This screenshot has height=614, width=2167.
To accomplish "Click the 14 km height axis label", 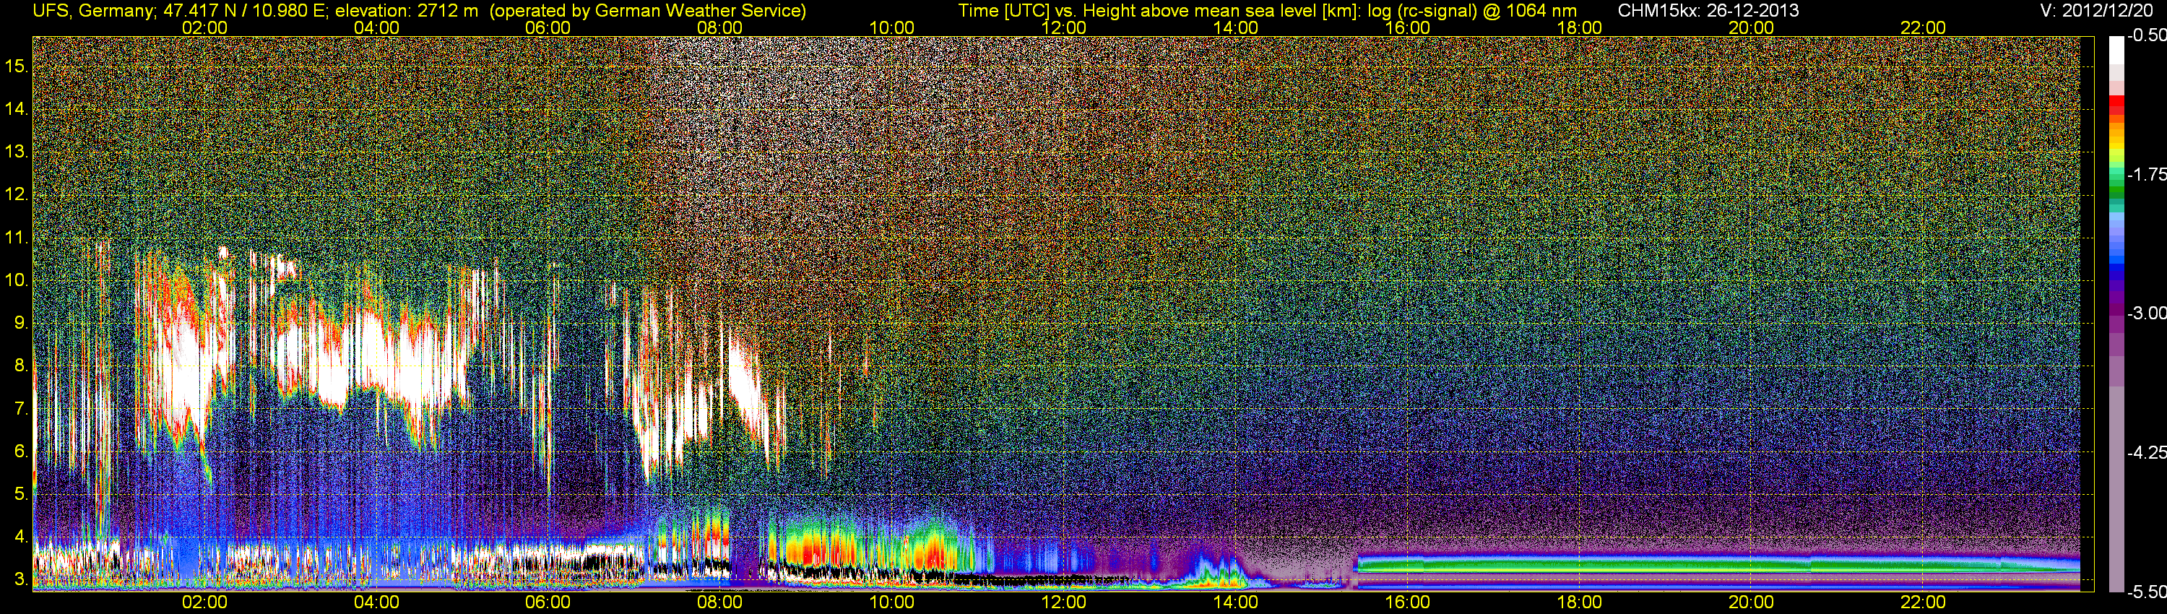I will click(16, 109).
